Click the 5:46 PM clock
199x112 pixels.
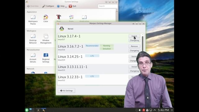[163, 110]
